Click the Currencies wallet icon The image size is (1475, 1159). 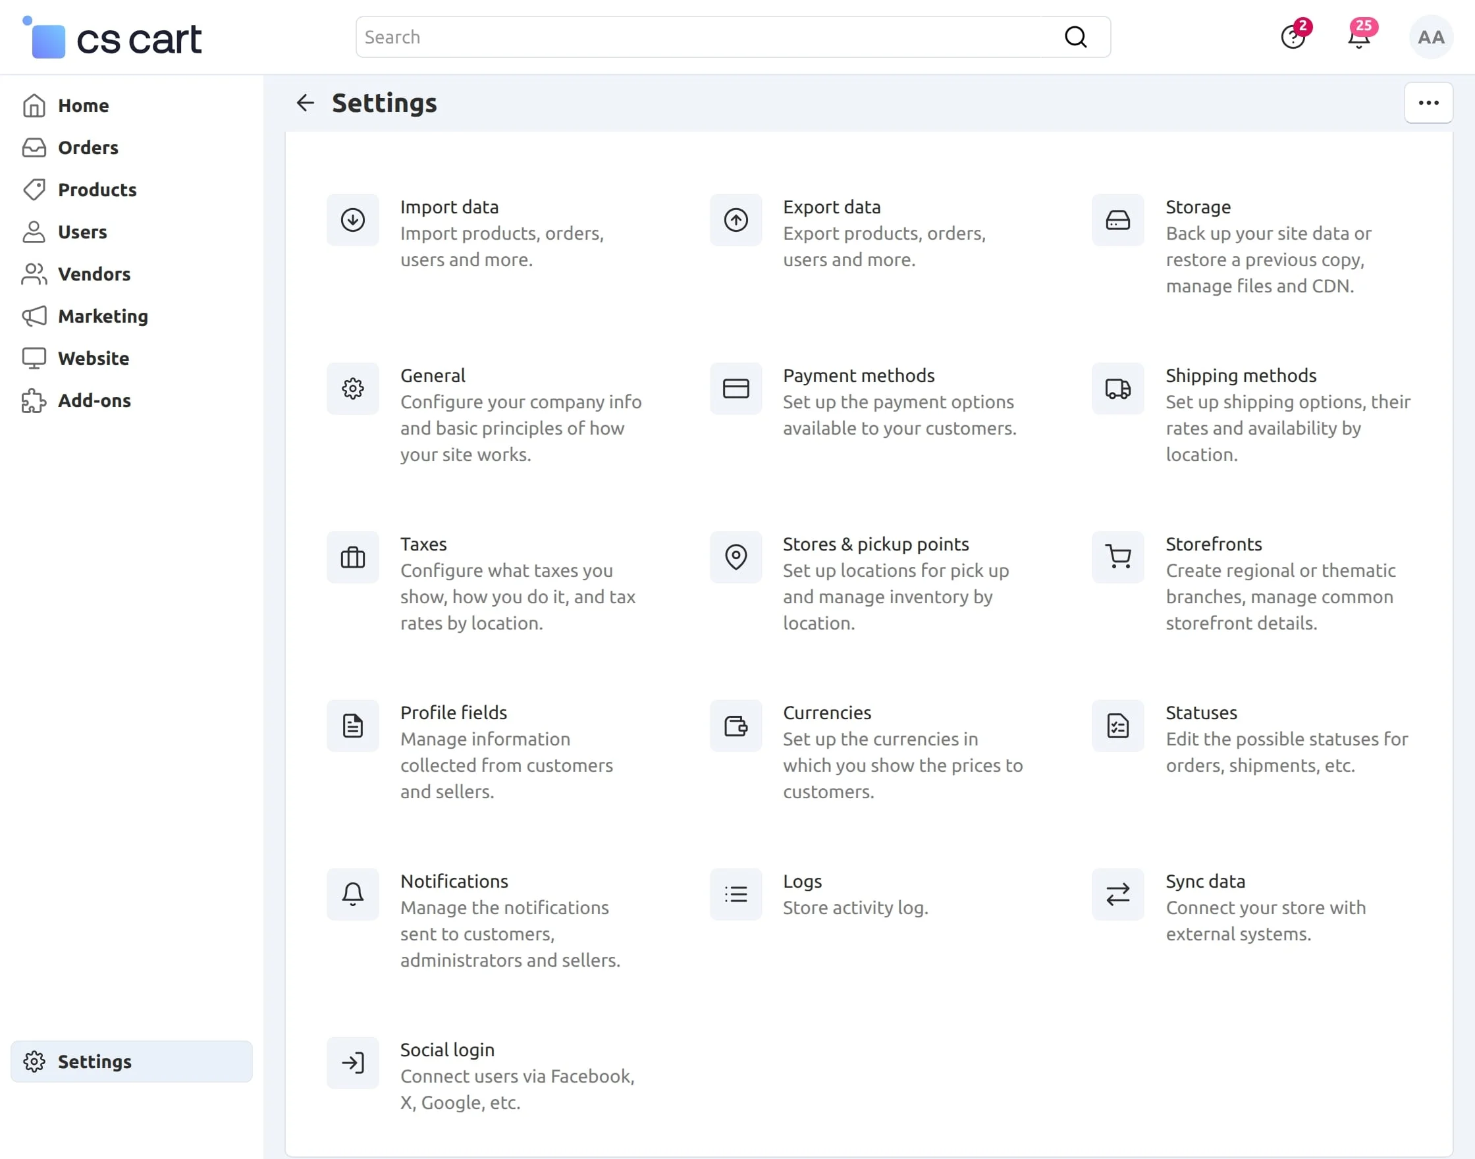(736, 726)
